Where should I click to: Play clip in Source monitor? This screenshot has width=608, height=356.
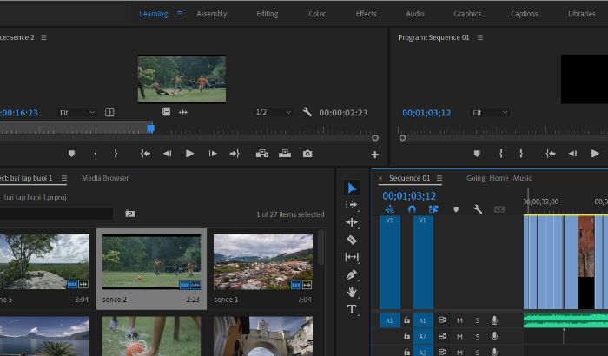pos(189,154)
